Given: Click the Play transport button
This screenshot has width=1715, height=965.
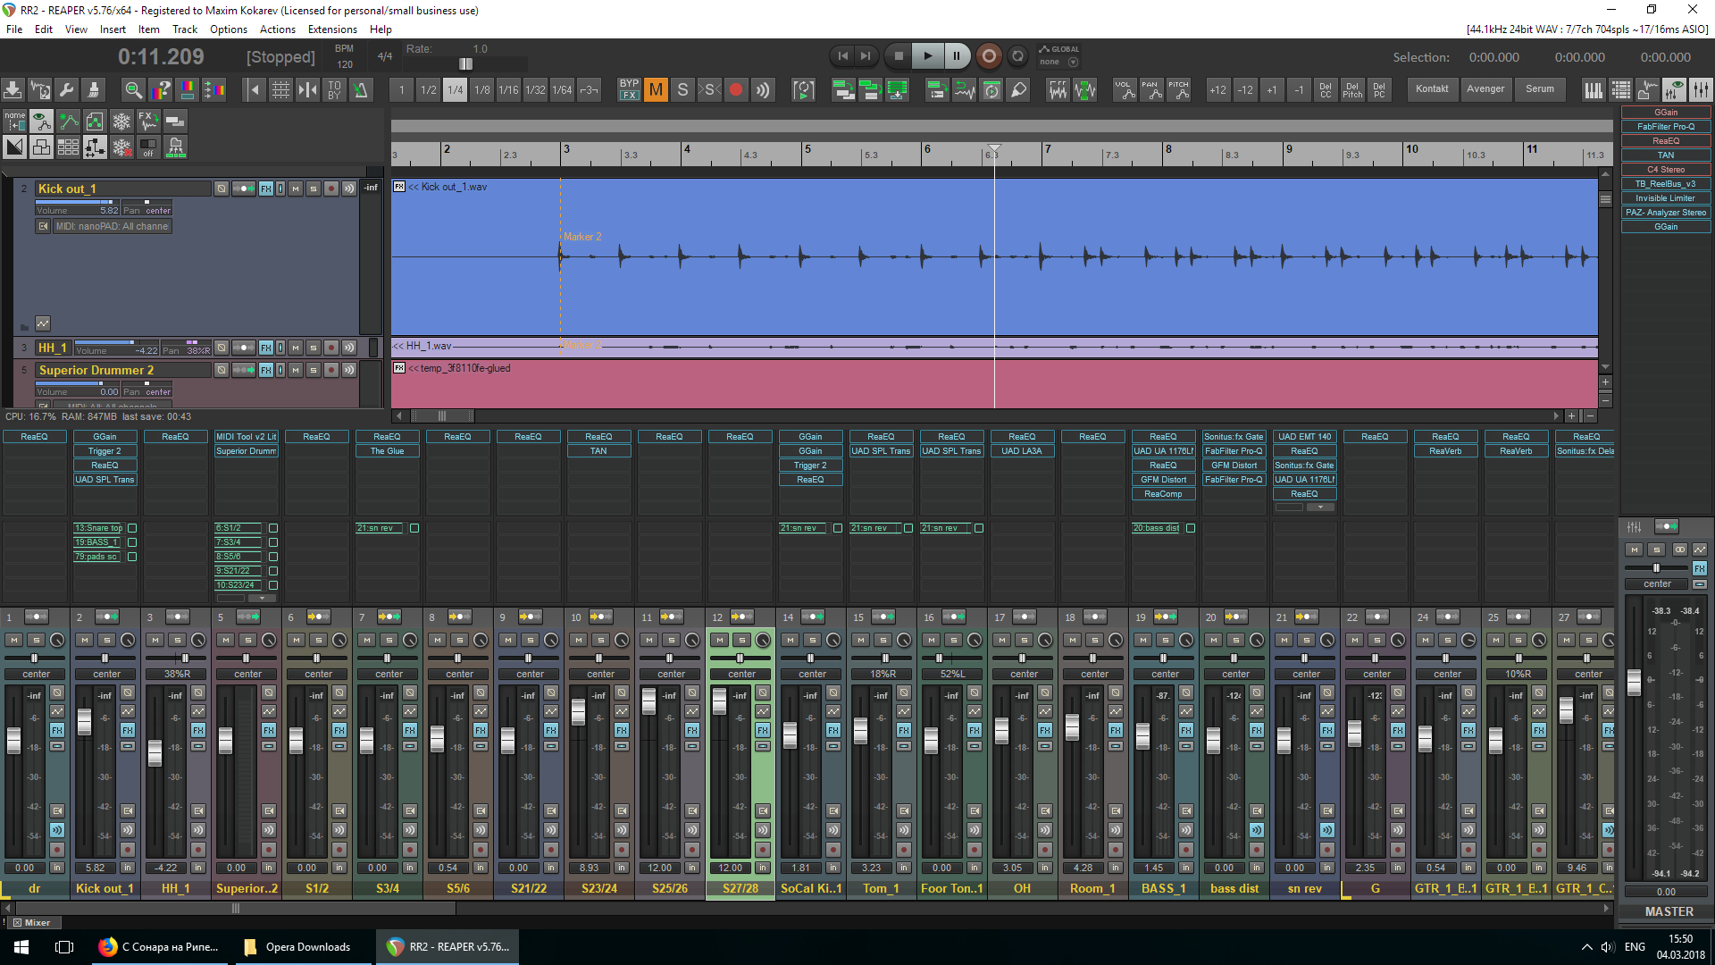Looking at the screenshot, I should click(927, 56).
